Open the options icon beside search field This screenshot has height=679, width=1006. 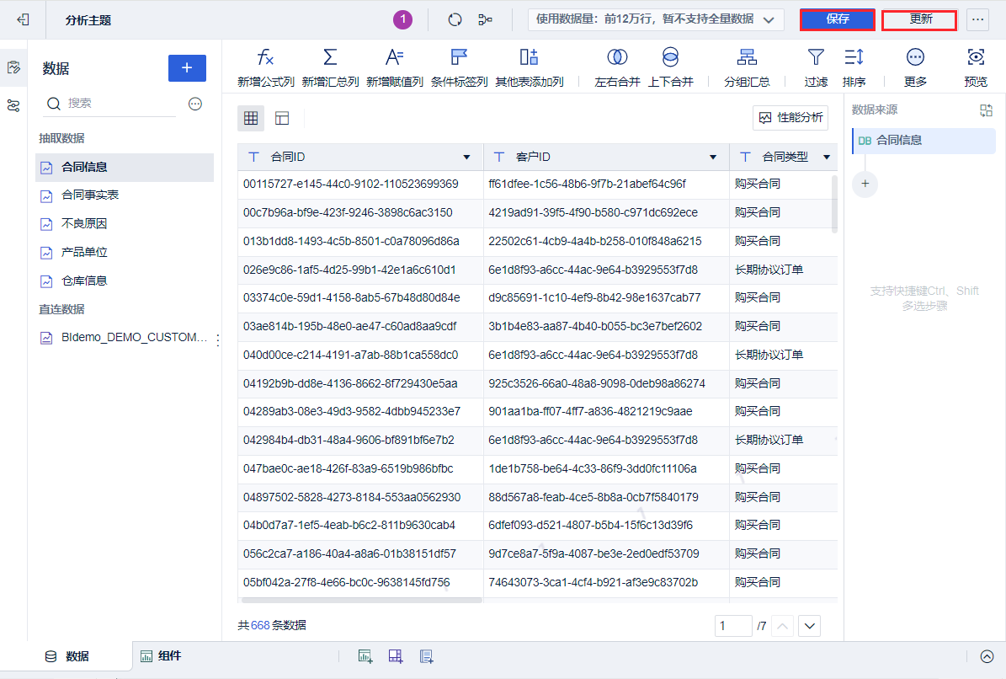195,104
